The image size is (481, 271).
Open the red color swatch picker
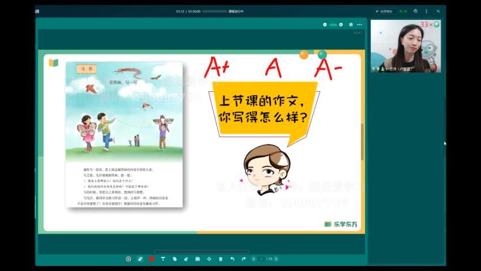click(152, 259)
